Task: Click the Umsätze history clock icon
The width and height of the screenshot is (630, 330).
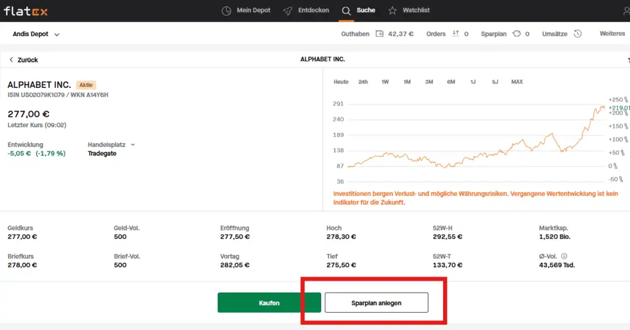Action: (578, 34)
